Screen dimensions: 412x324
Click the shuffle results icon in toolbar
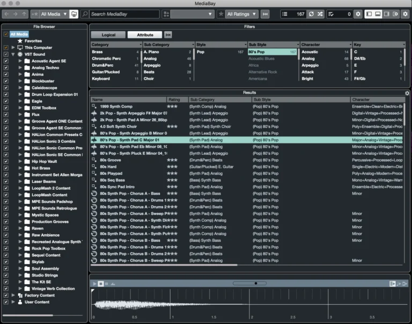320,14
